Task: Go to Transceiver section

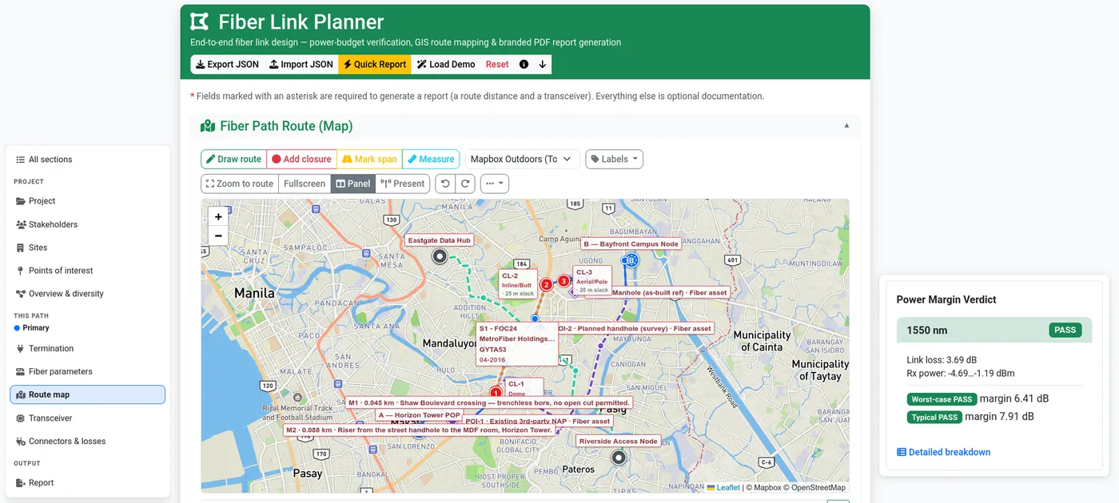Action: coord(88,418)
